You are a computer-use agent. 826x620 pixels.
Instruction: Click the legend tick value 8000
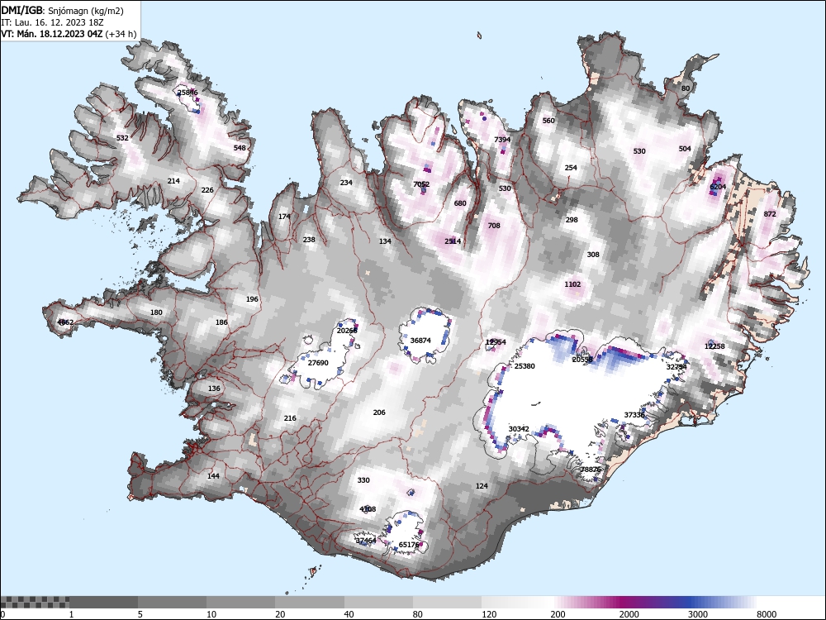767,614
